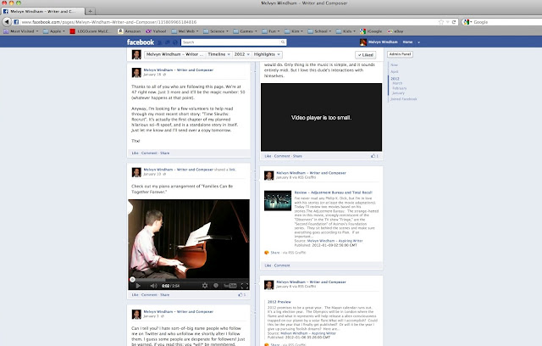Open the LEGO.com bookmark

pos(90,31)
